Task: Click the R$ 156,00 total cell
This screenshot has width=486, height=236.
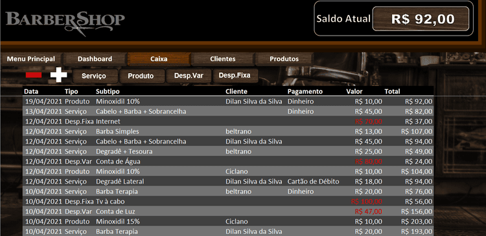Action: 417,211
